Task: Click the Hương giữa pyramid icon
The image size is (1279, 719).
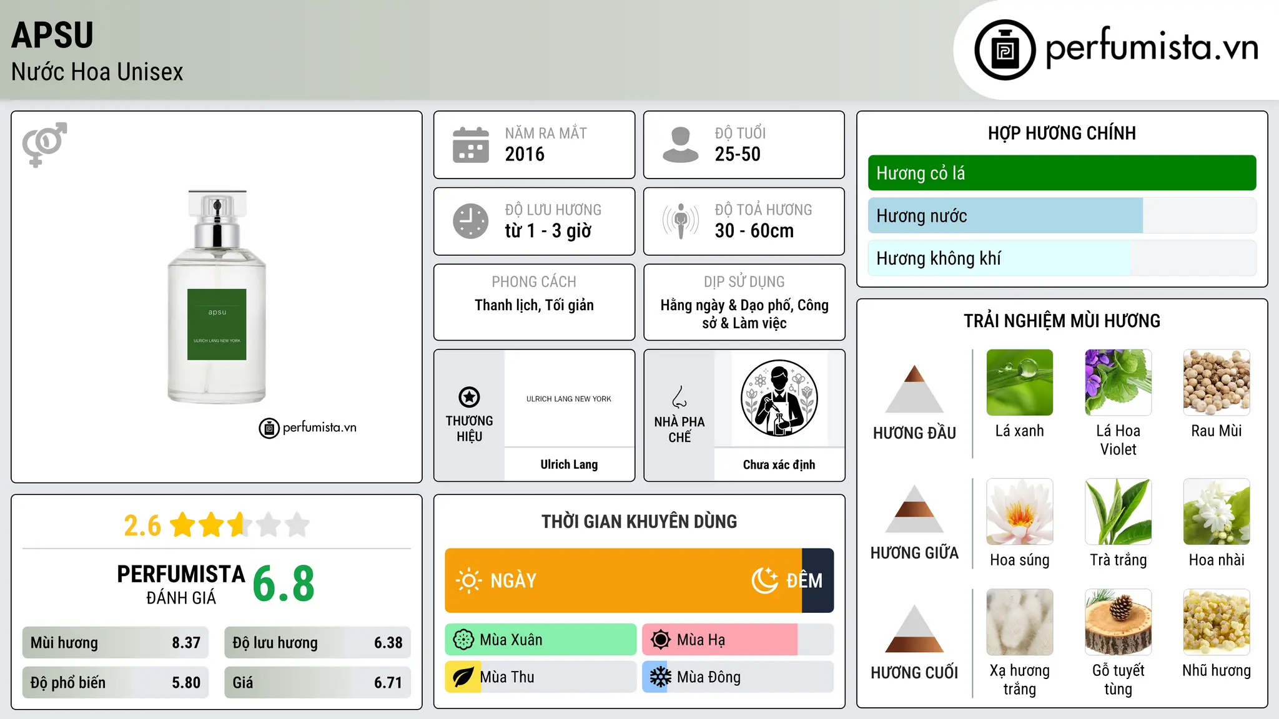Action: tap(914, 509)
